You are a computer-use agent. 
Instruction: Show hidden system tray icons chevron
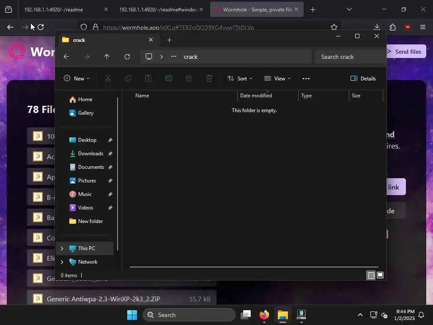tap(360, 315)
